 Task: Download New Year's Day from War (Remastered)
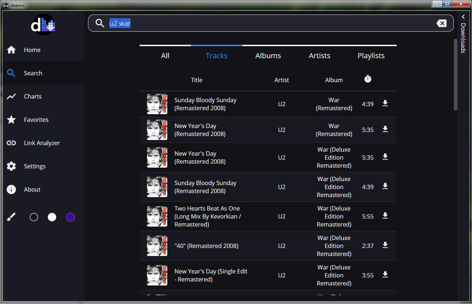click(x=385, y=129)
